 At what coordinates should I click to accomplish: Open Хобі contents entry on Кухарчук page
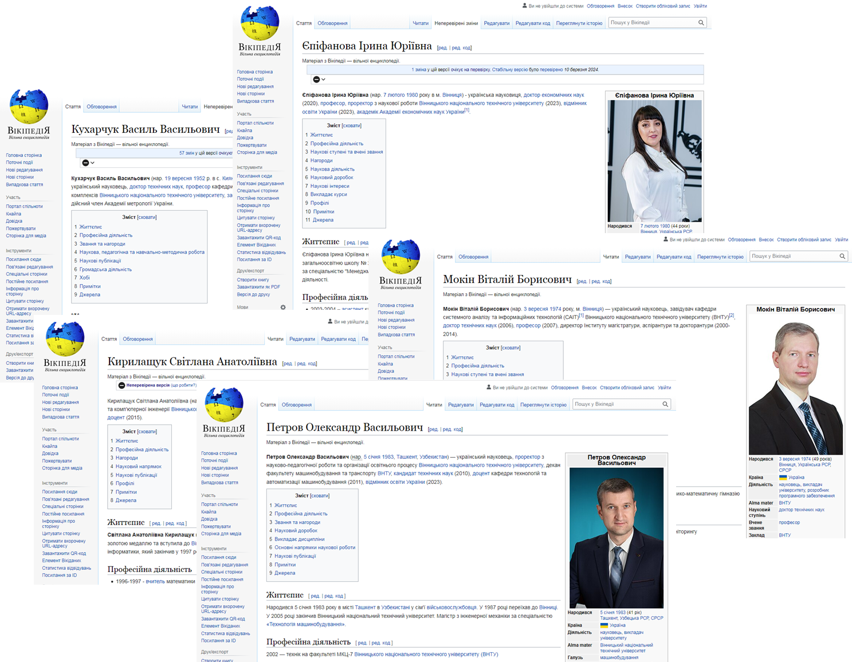click(x=84, y=278)
